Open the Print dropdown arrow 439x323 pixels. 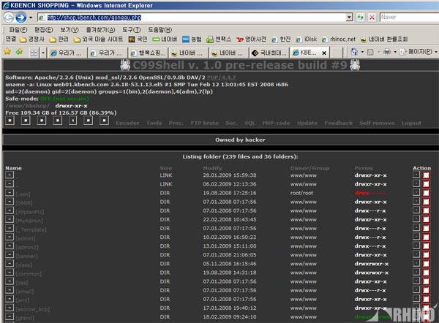point(395,52)
